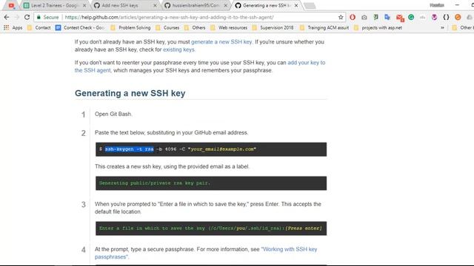Open a new tab with the new-tab button
The width and height of the screenshot is (474, 266).
pyautogui.click(x=310, y=6)
